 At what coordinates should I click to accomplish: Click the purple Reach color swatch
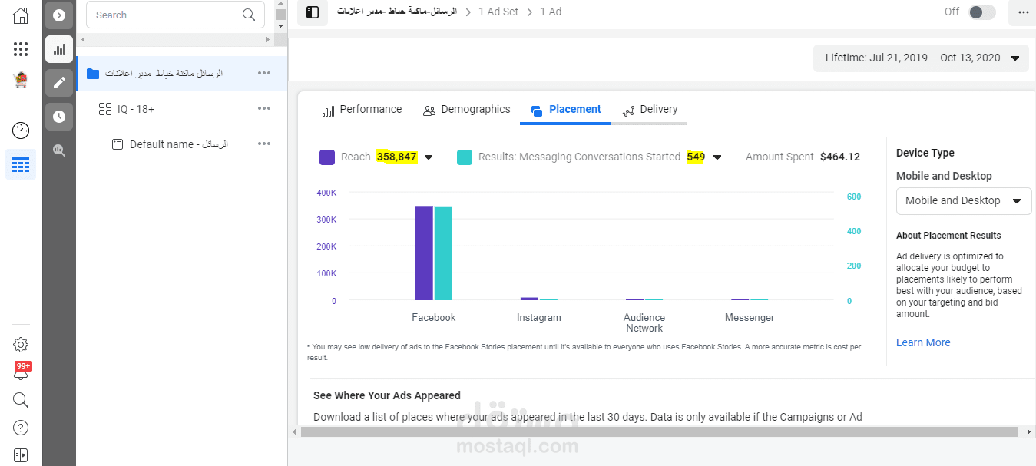327,157
